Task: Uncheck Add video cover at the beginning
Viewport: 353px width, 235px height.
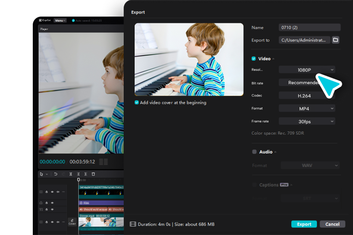Action: pyautogui.click(x=137, y=102)
